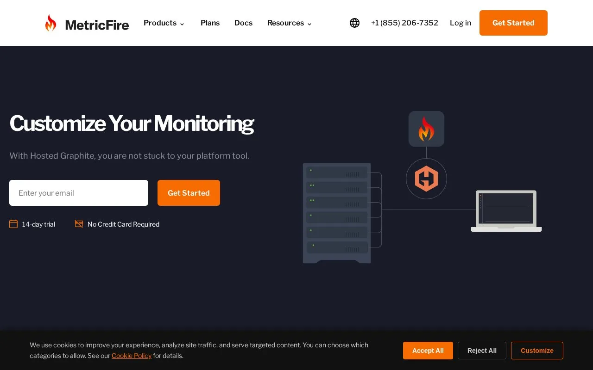Expand the Resources dropdown menu
The height and width of the screenshot is (370, 593).
pyautogui.click(x=290, y=23)
